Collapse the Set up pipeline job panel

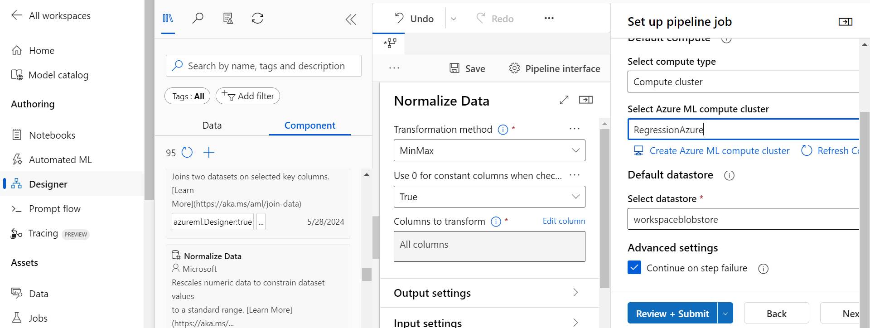click(x=846, y=22)
